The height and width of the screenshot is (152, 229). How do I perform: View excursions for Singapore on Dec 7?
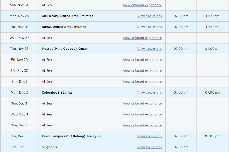click(x=149, y=147)
